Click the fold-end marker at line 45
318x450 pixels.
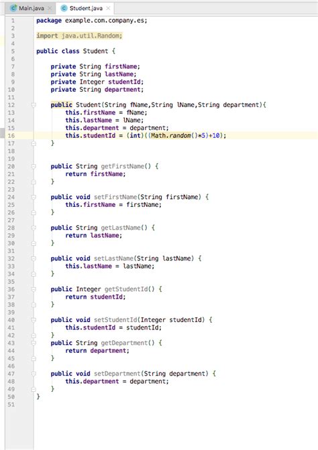(x=34, y=358)
